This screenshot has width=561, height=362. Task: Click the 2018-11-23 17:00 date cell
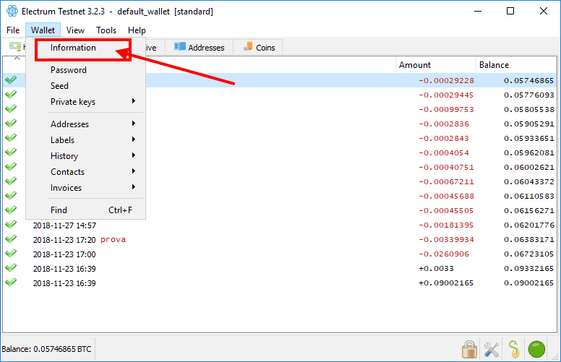pos(64,254)
